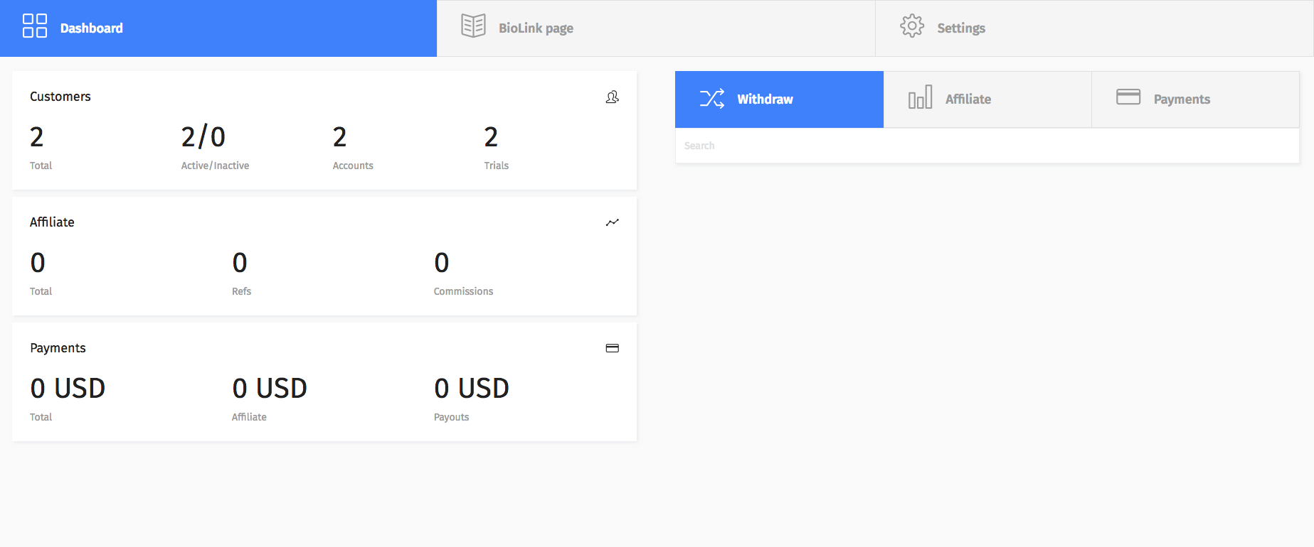Click the Customers card heading
This screenshot has height=547, width=1314.
coord(60,97)
